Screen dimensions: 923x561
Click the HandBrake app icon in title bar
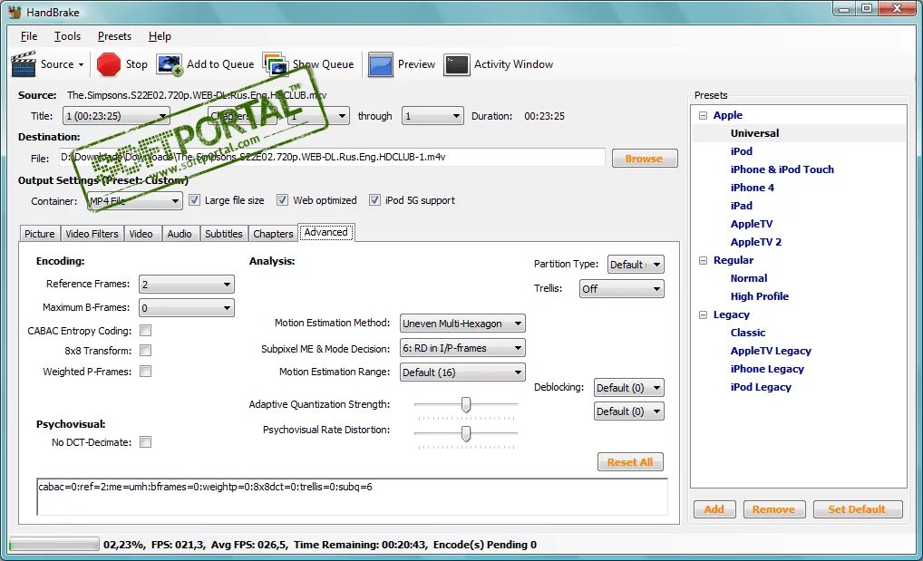pos(15,12)
